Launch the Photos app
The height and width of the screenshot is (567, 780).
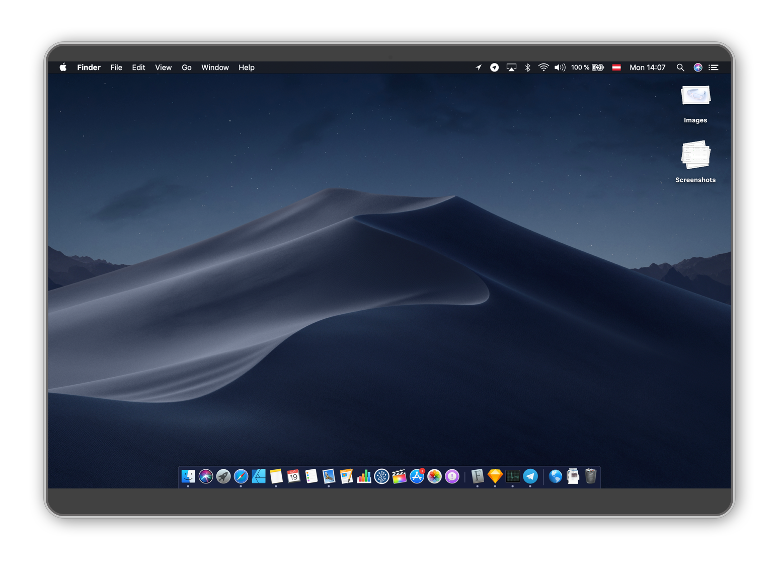434,476
